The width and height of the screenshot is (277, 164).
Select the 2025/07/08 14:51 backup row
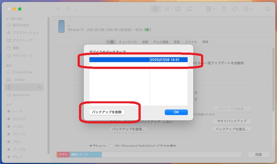pyautogui.click(x=138, y=60)
